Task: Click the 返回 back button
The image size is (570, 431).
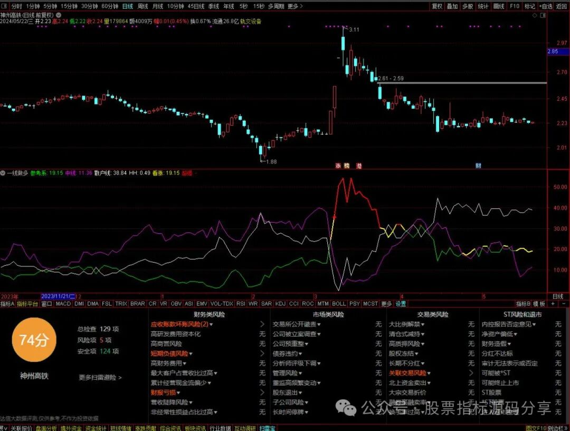Action: (562, 6)
